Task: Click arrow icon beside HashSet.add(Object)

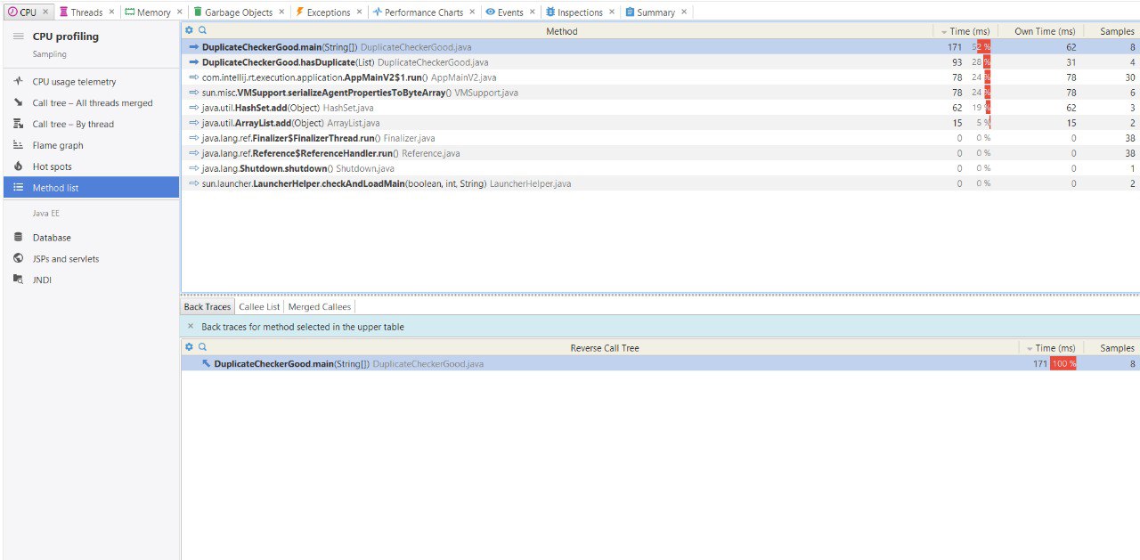Action: (194, 108)
